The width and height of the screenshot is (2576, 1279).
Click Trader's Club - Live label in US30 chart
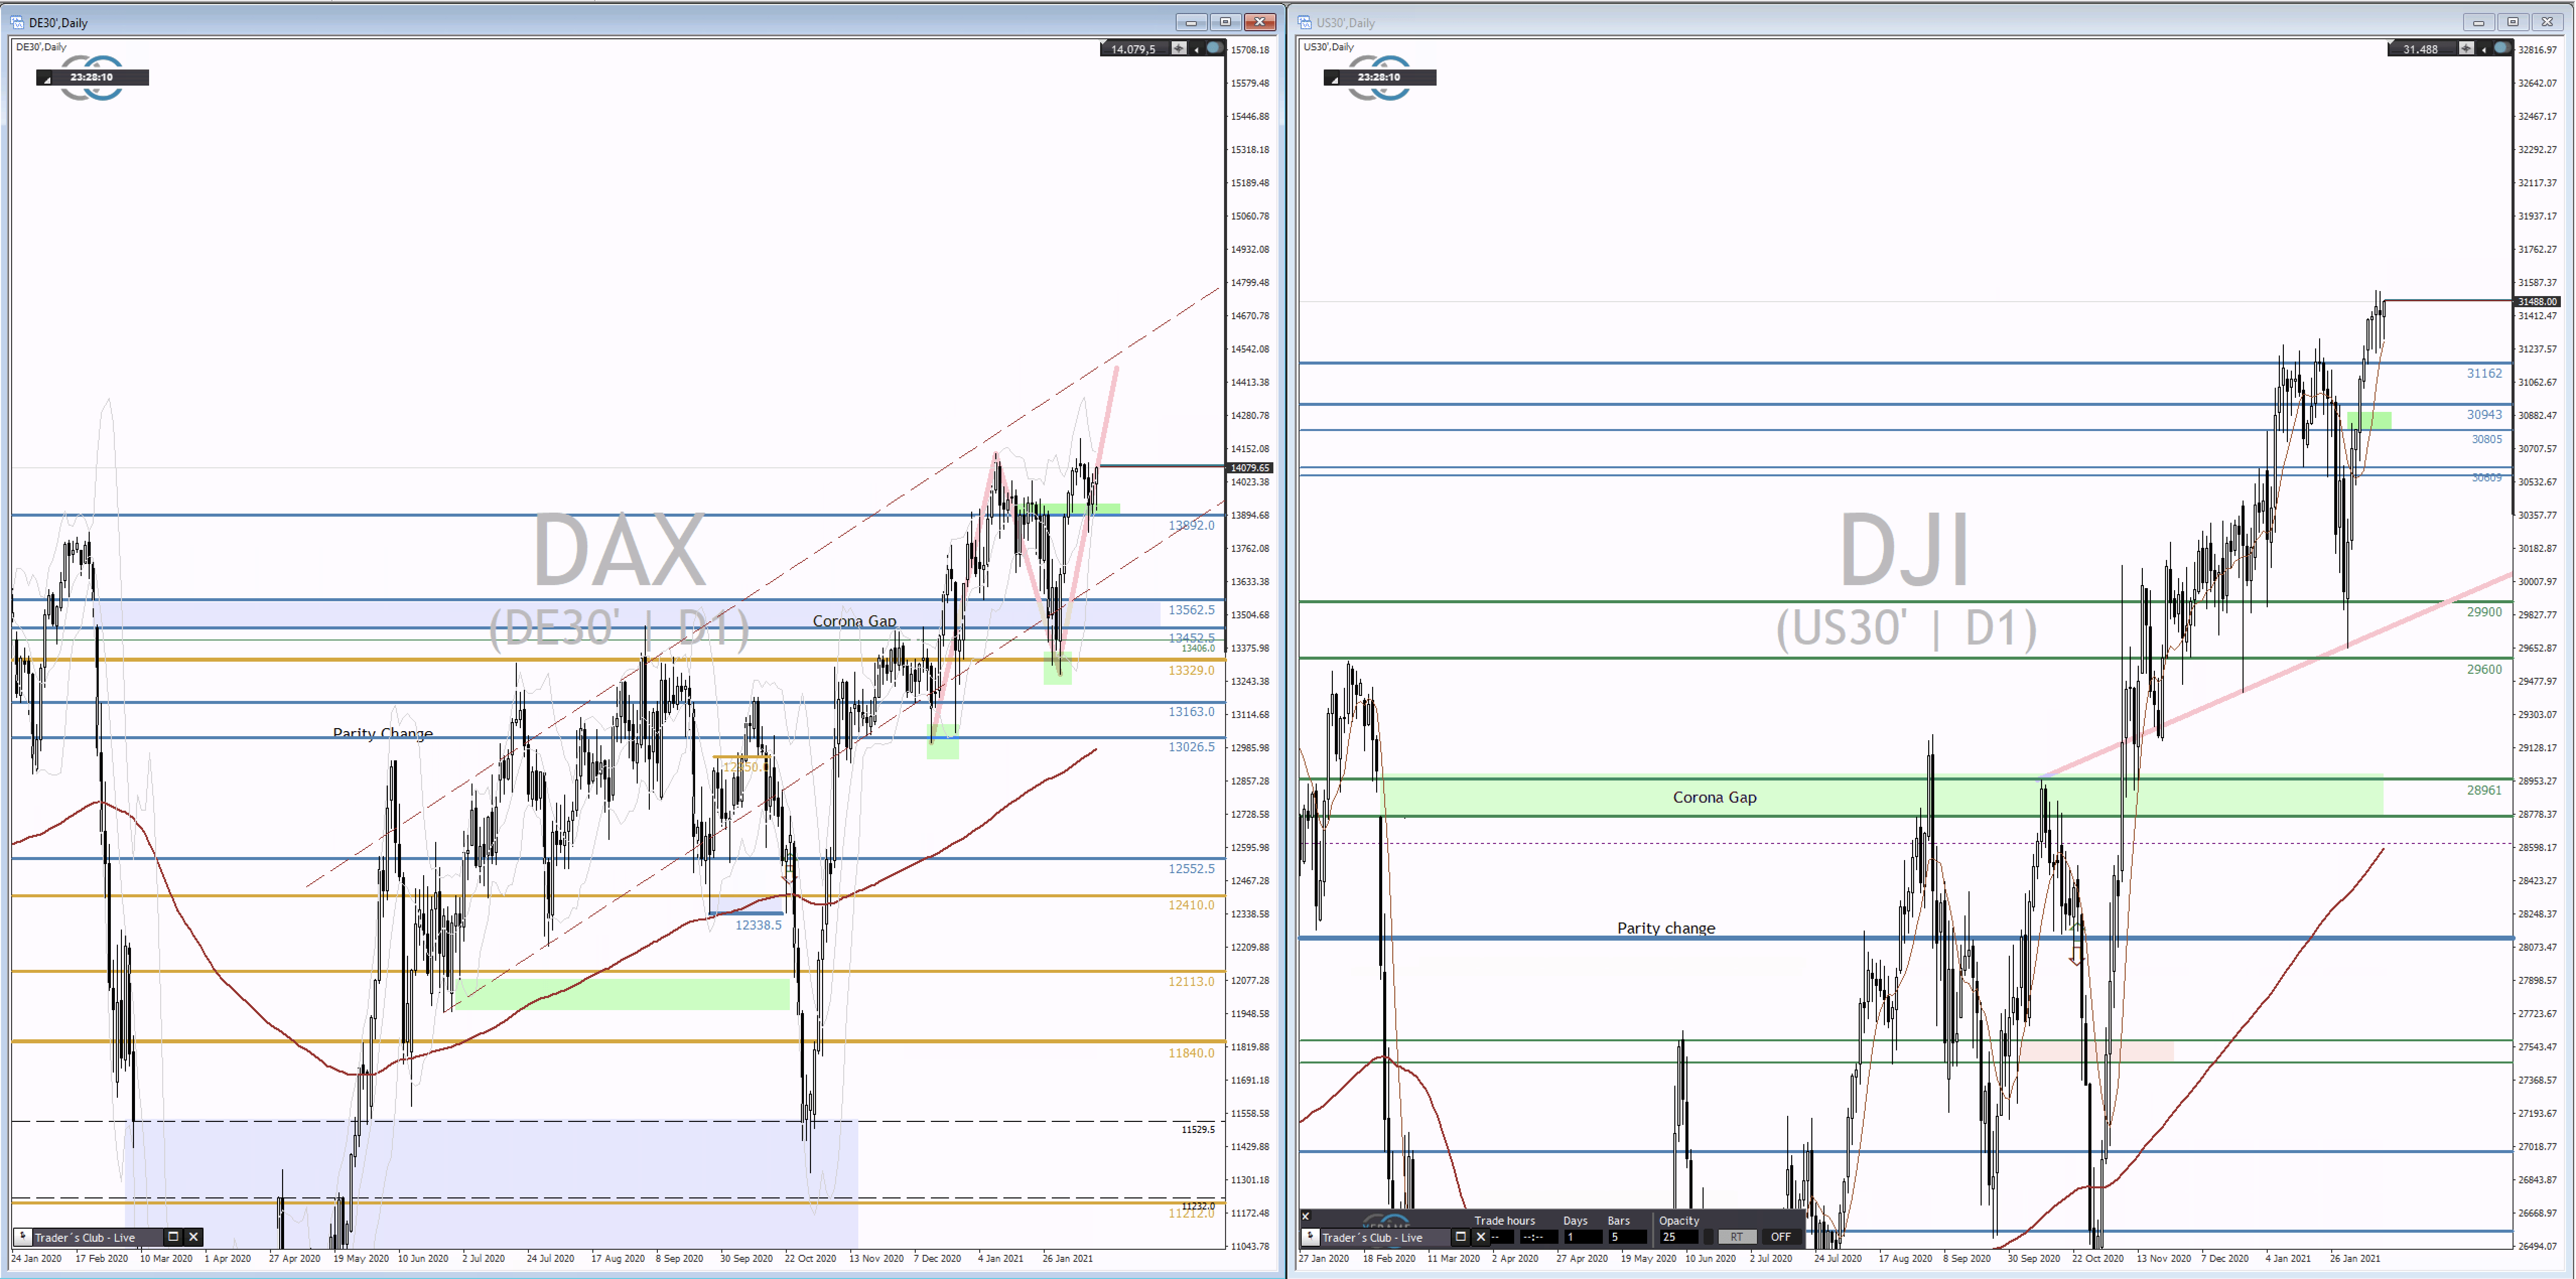(x=1373, y=1238)
